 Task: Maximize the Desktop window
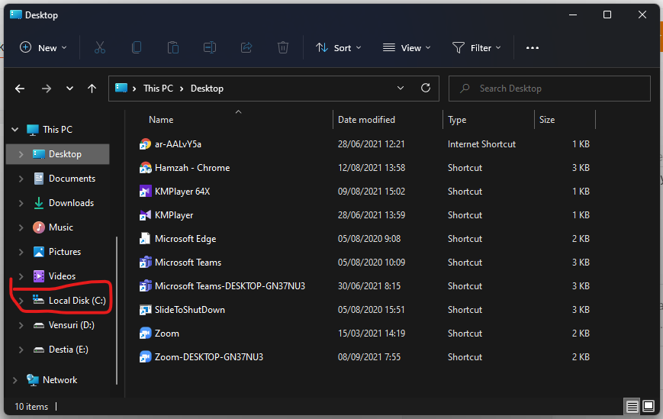pyautogui.click(x=607, y=15)
